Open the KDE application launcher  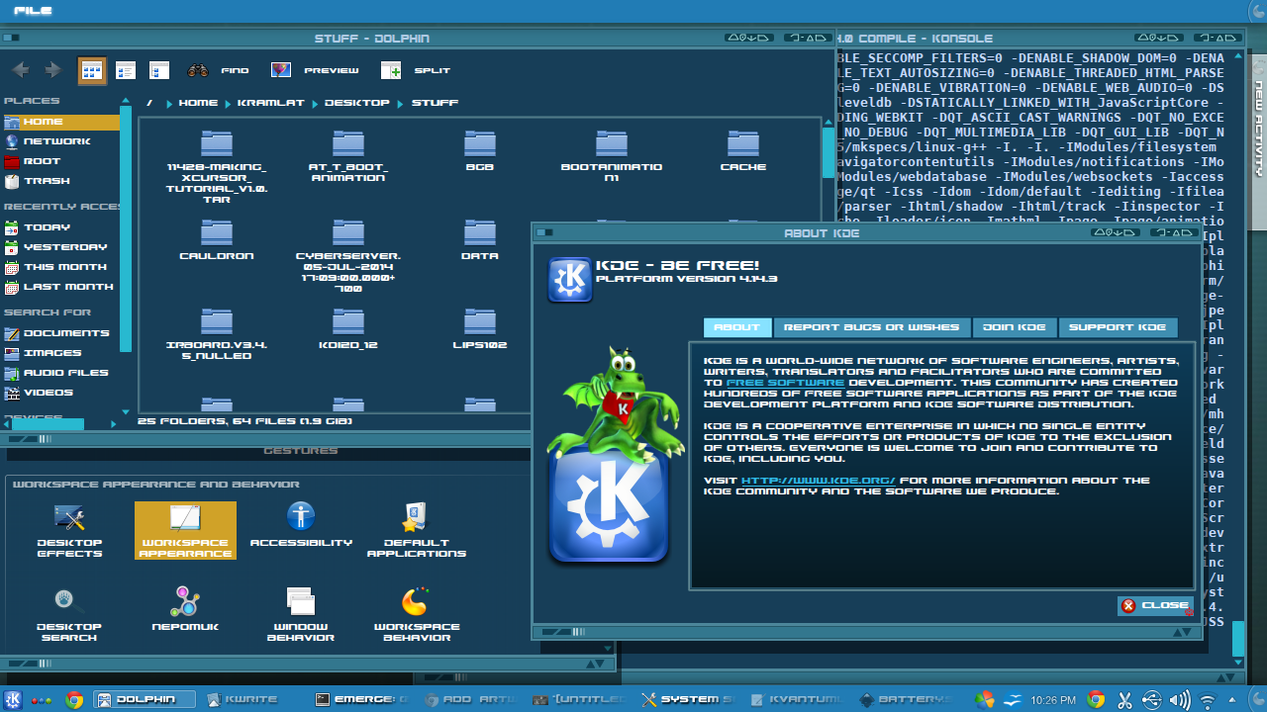click(x=14, y=699)
